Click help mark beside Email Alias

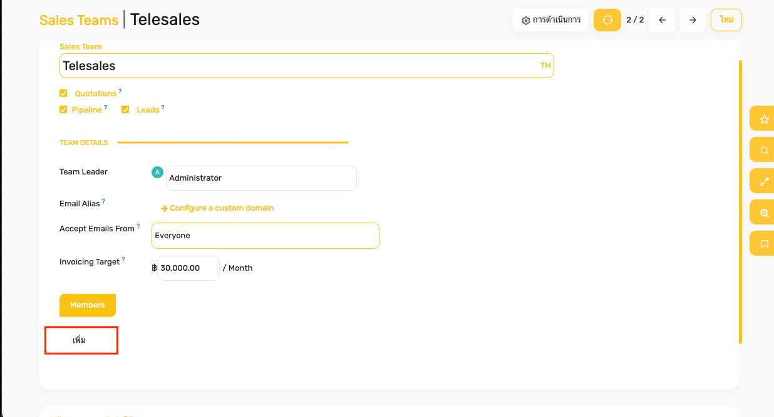click(x=103, y=201)
